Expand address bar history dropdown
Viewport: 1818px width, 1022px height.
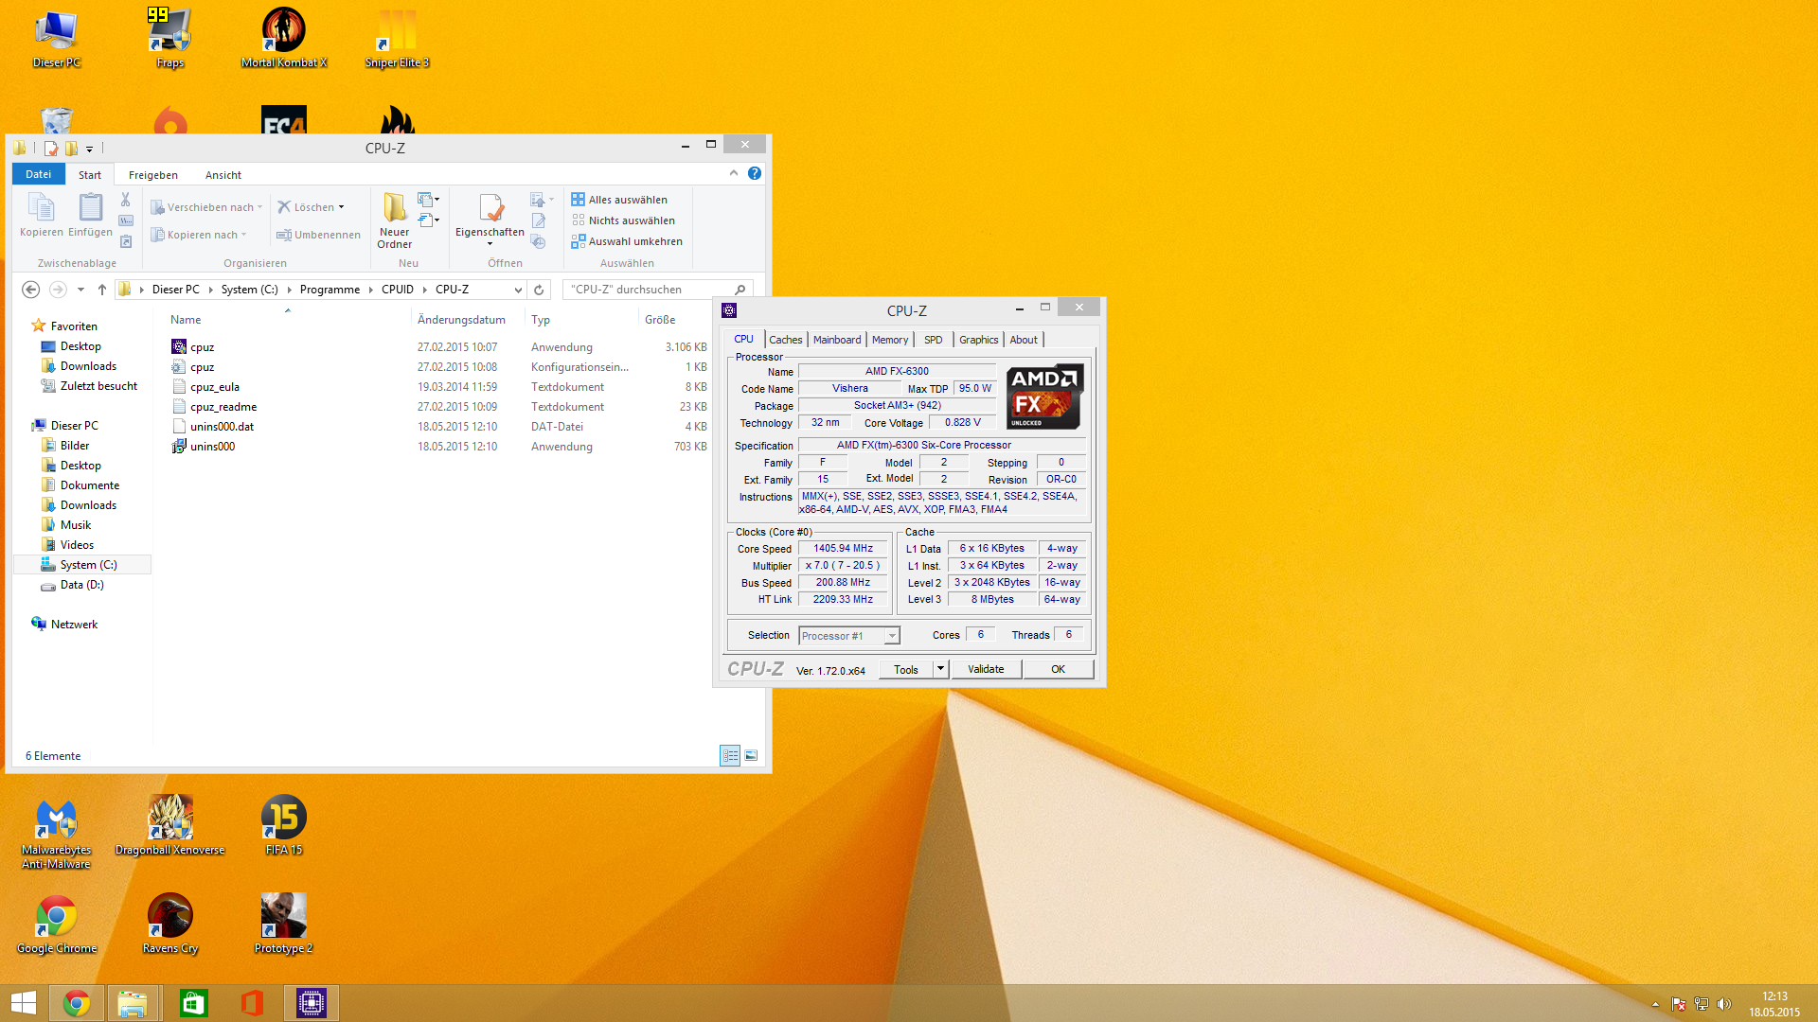[518, 290]
